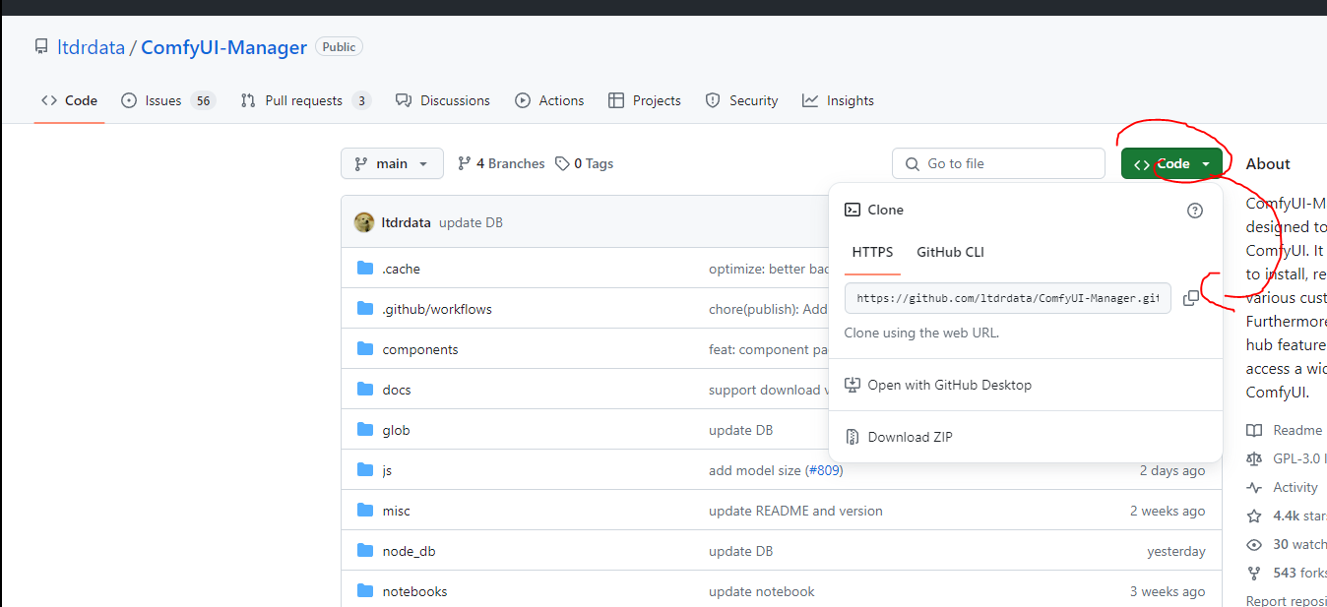
Task: Open the .github/workflows folder
Action: [x=437, y=309]
